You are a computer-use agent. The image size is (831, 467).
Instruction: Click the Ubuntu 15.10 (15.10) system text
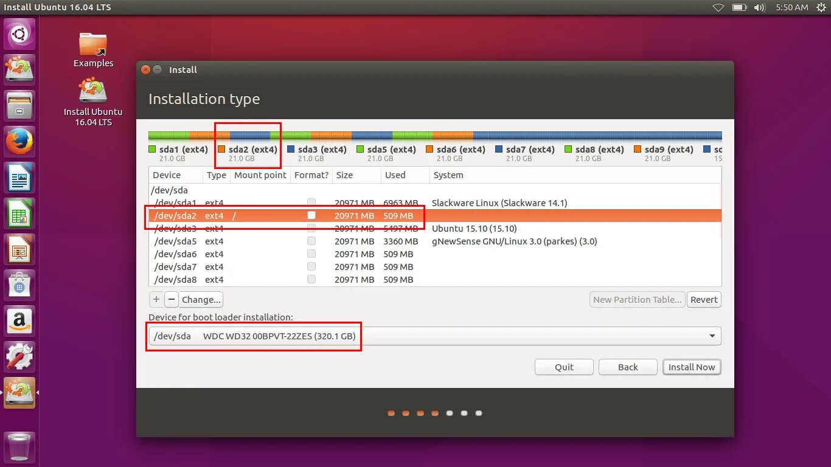click(x=474, y=228)
